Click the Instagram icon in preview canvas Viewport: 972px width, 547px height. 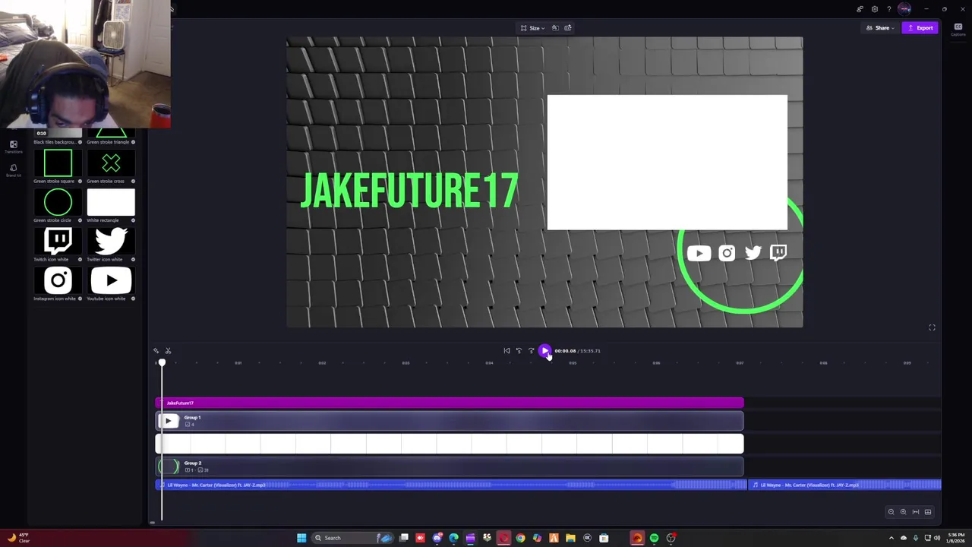727,254
